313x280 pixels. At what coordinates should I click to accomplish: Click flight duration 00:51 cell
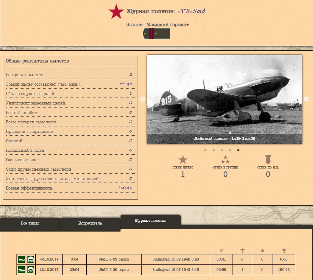[x=221, y=259]
